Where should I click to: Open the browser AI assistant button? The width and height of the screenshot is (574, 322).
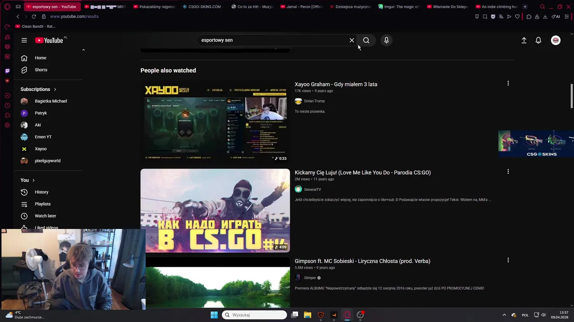[x=556, y=17]
